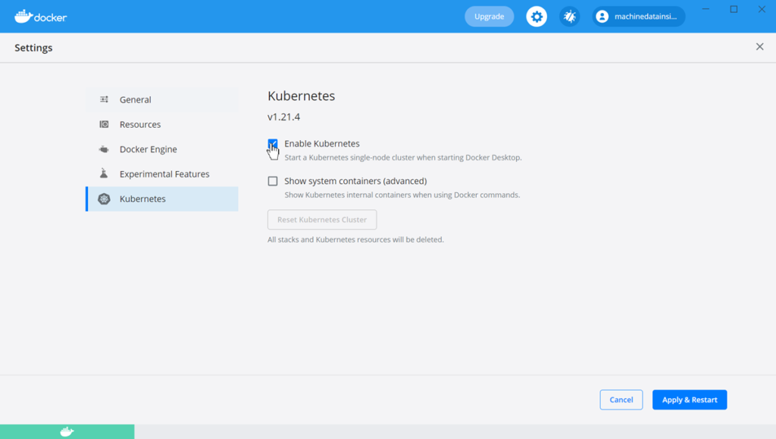
Task: Click the Experimental Features flask icon
Action: tap(104, 174)
